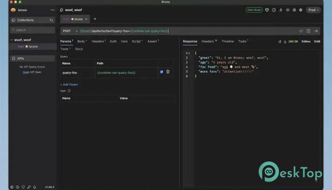
Task: Switch to the Params tab
Action: (66, 41)
